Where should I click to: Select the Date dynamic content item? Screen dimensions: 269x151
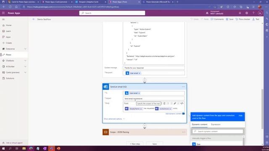[x=217, y=144]
